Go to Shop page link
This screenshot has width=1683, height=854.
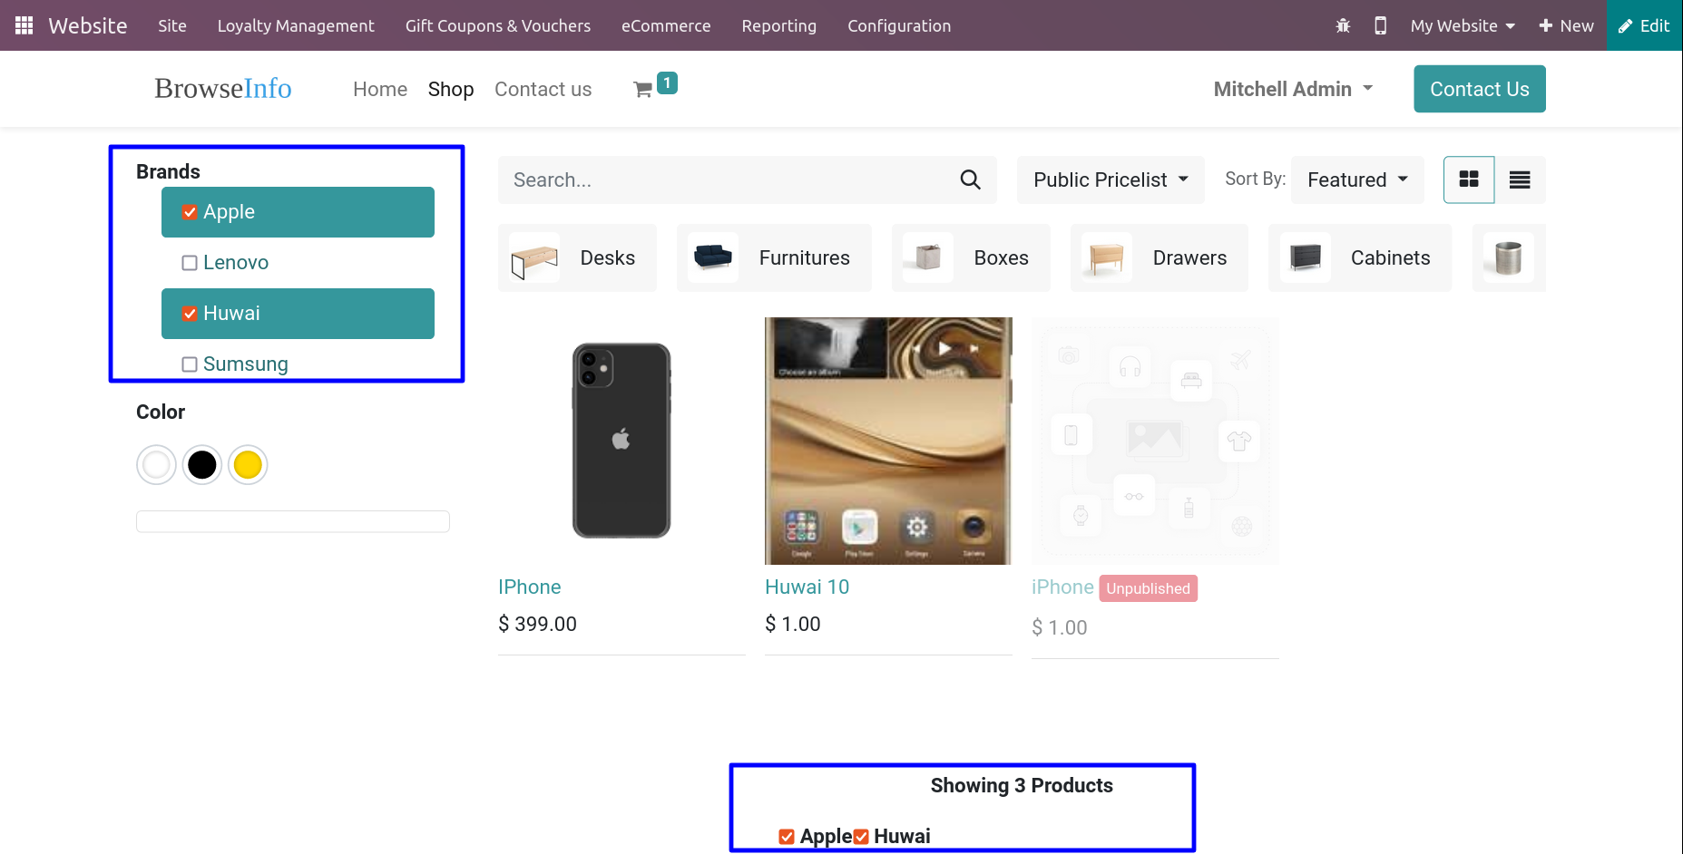451,89
